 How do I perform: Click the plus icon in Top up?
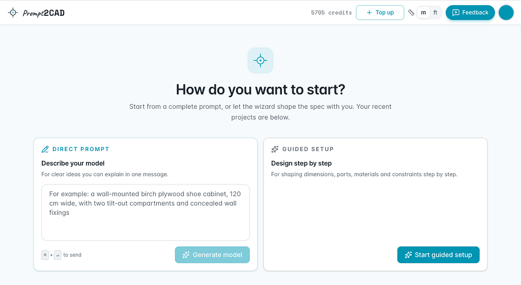[369, 13]
